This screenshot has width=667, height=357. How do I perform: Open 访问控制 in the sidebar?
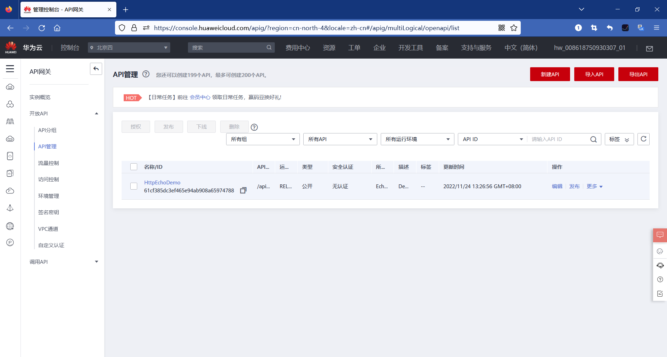pyautogui.click(x=49, y=180)
